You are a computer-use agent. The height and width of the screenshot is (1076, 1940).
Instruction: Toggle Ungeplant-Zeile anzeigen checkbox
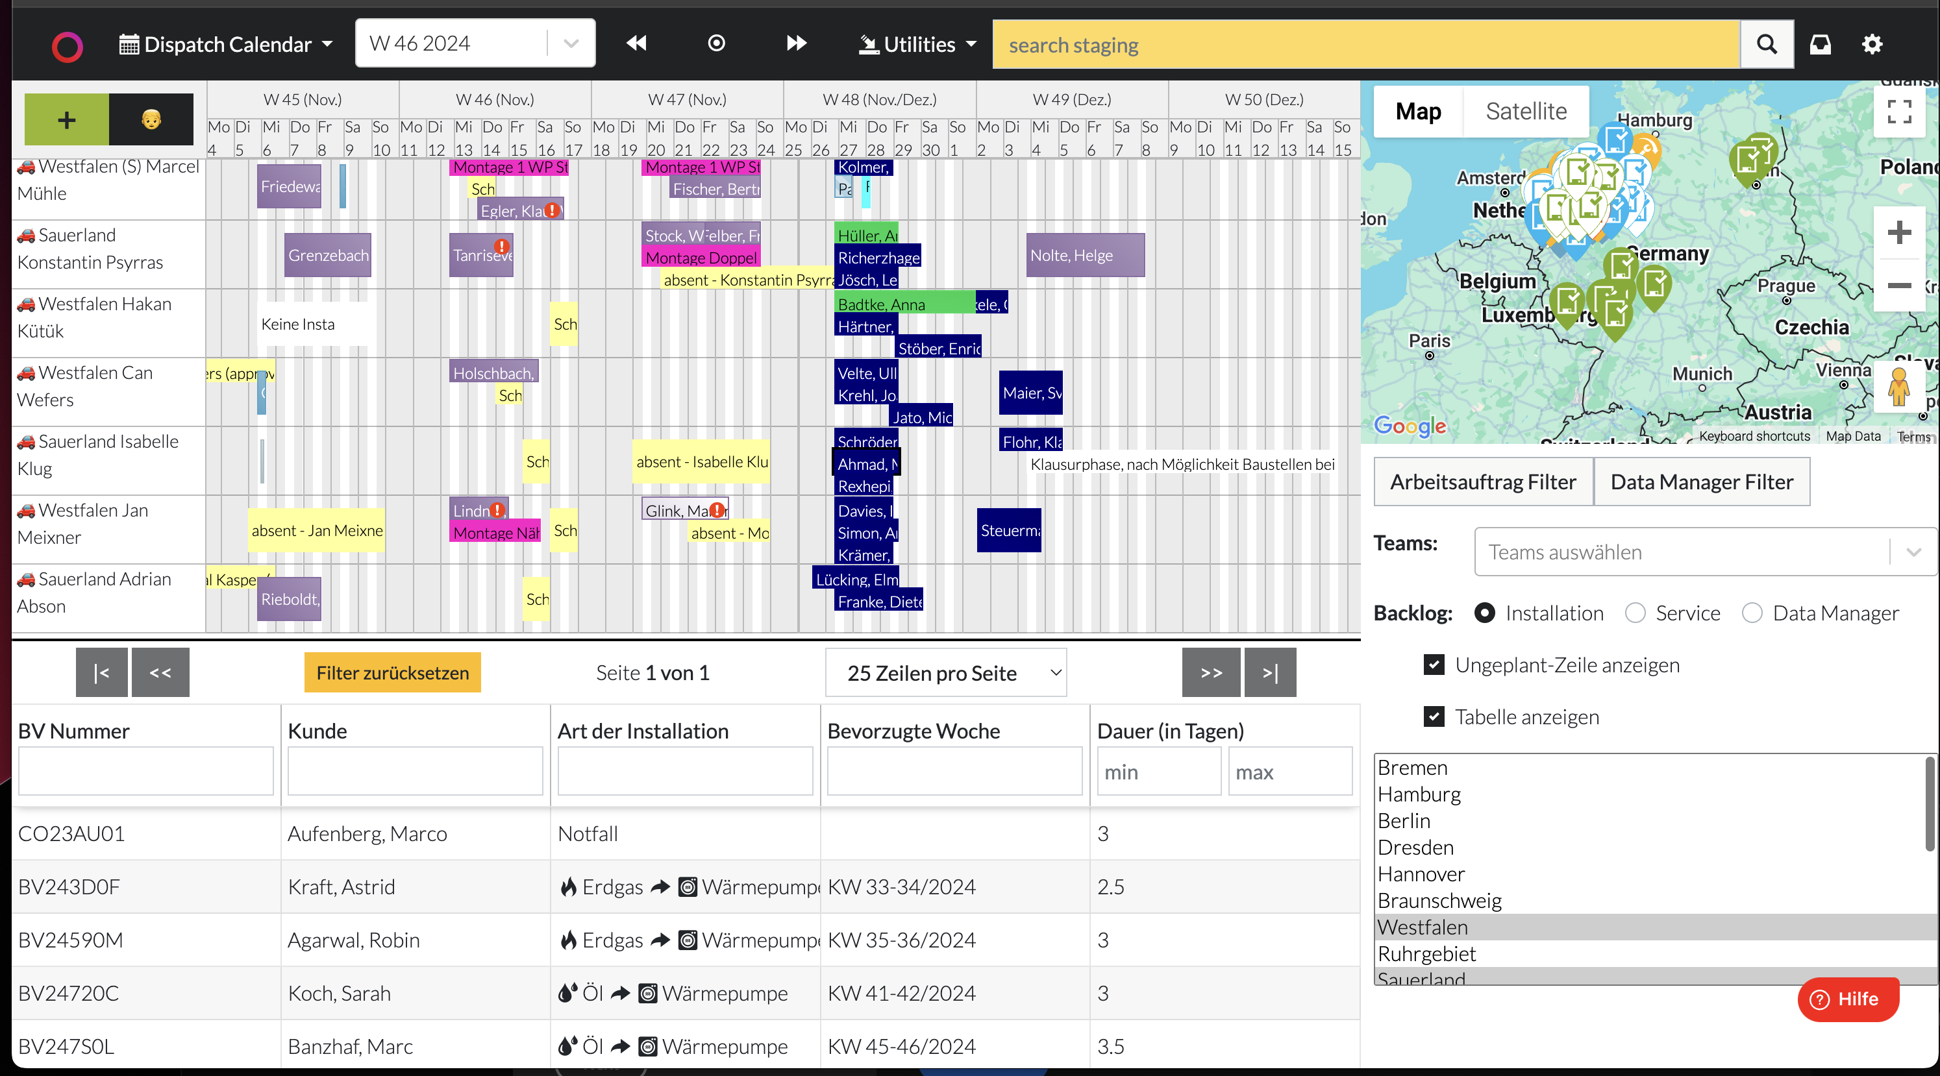(x=1434, y=665)
